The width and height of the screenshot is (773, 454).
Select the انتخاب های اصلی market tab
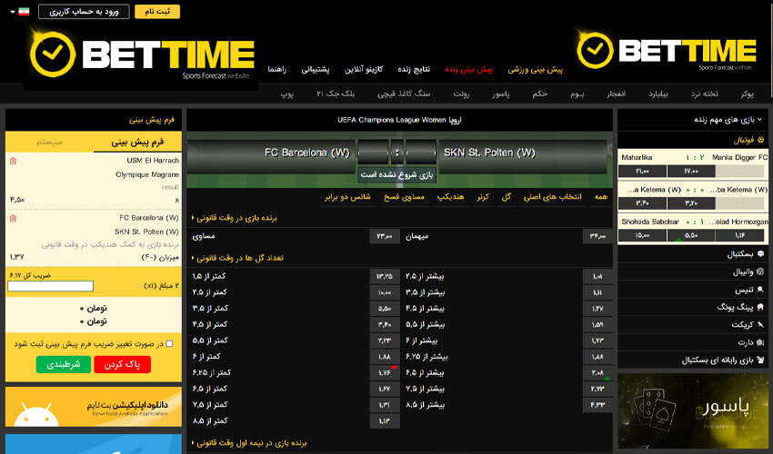coord(553,197)
